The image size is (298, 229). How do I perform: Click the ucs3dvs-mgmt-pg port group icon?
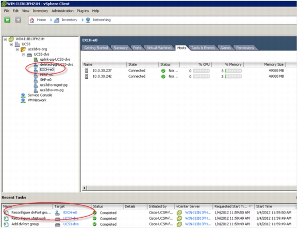(36, 85)
